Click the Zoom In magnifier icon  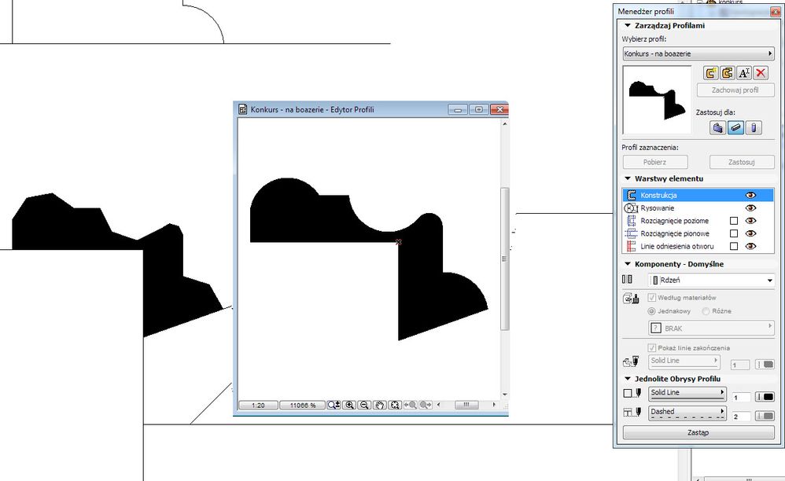pos(349,405)
